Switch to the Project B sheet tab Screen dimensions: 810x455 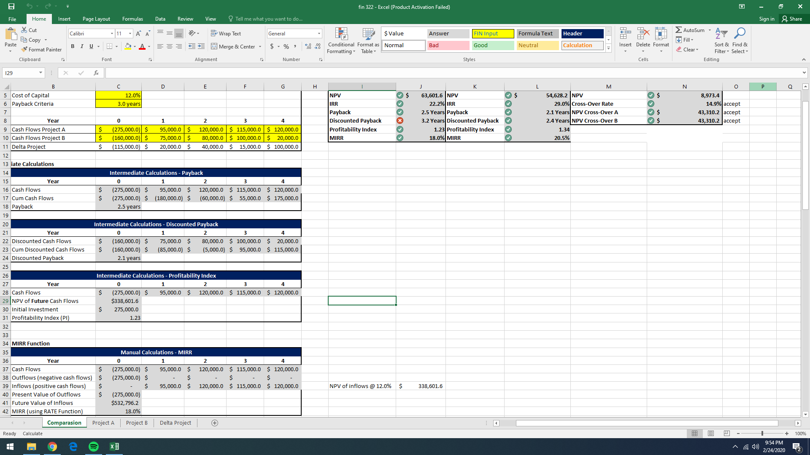coord(137,423)
